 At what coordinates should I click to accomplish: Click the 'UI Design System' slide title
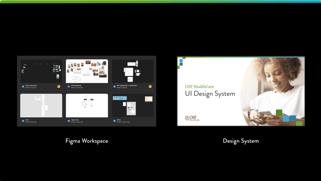tap(210, 94)
